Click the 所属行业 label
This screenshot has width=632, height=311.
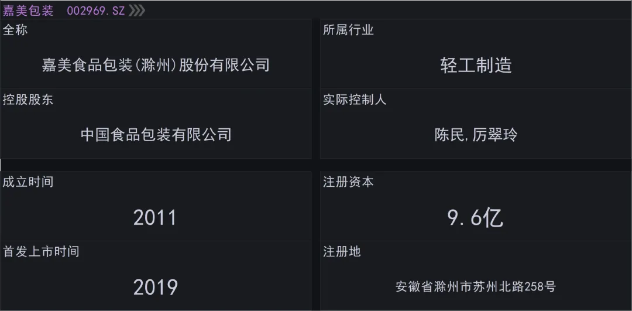(348, 30)
